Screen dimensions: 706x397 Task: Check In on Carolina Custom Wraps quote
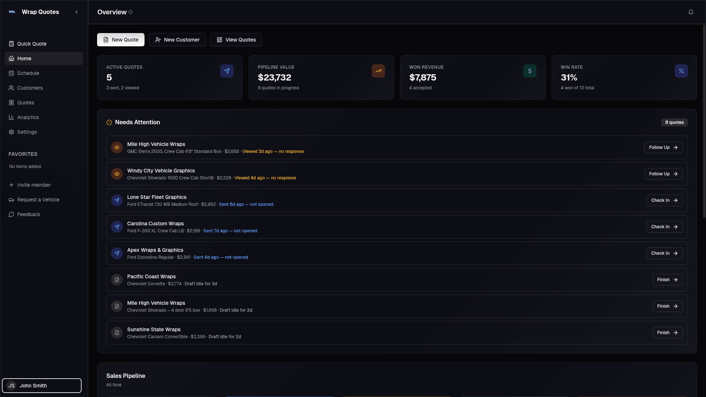pos(664,227)
